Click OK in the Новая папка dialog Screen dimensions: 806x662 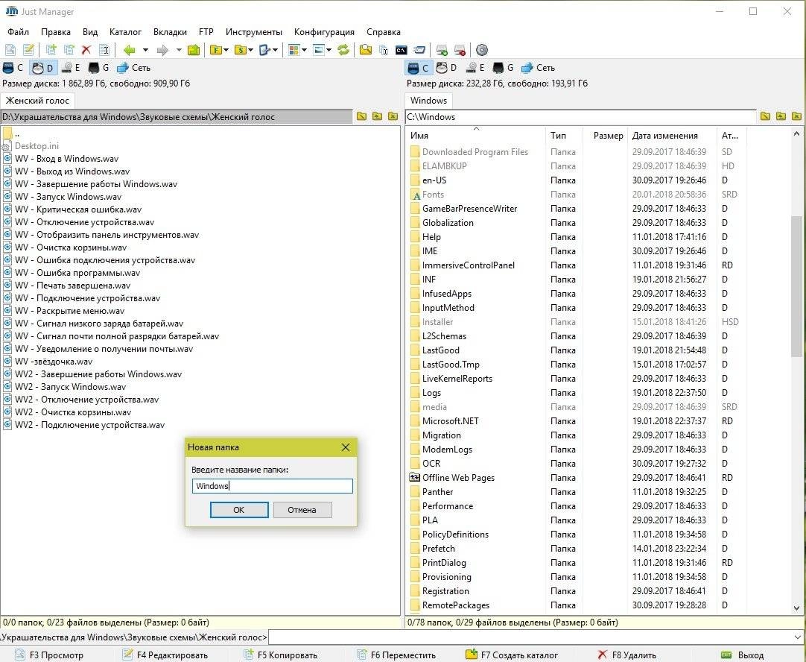(x=239, y=510)
